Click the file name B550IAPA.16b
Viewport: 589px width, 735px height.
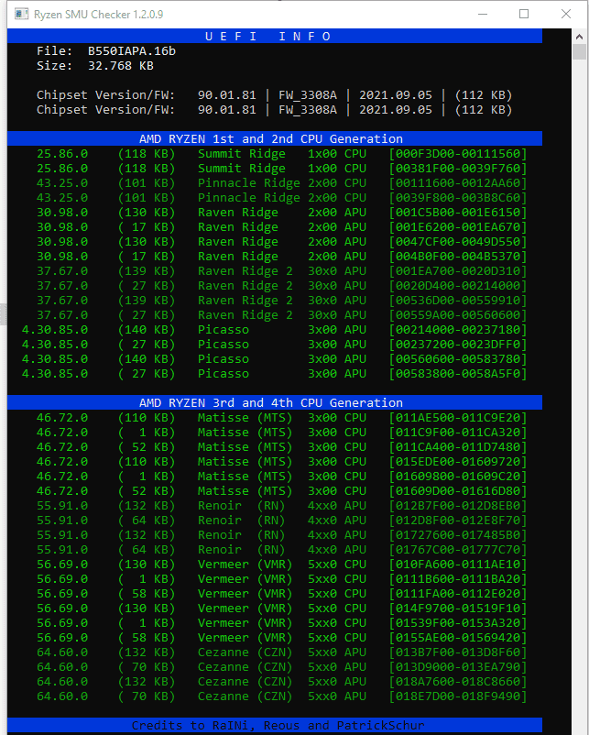point(132,51)
